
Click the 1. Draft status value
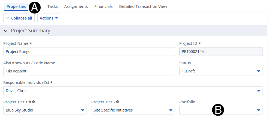pyautogui.click(x=189, y=71)
